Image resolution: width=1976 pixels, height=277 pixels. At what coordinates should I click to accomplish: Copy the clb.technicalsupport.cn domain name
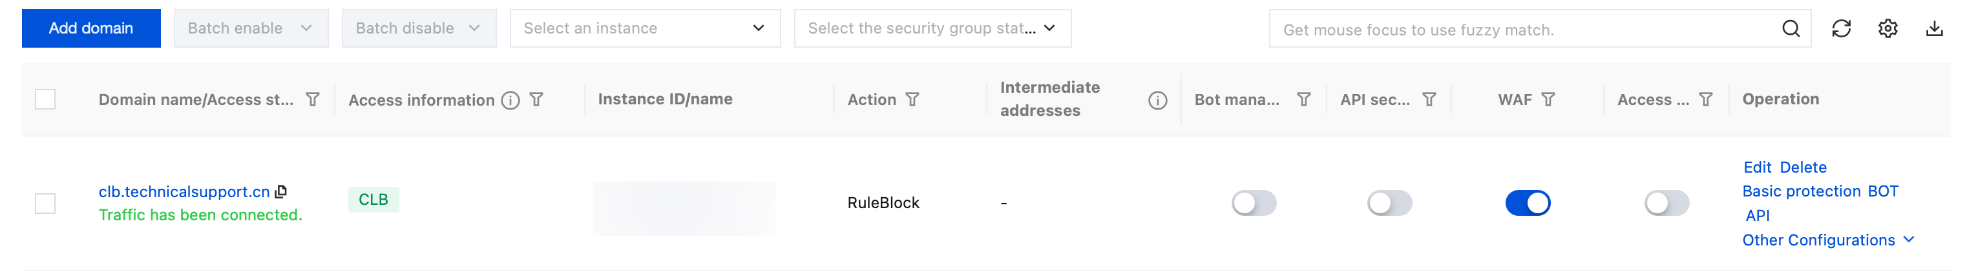pos(282,191)
